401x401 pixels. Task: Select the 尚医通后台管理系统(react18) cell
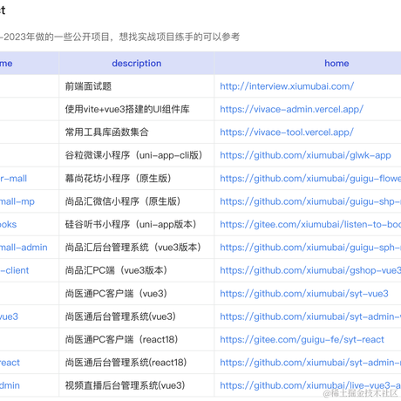[x=137, y=363]
